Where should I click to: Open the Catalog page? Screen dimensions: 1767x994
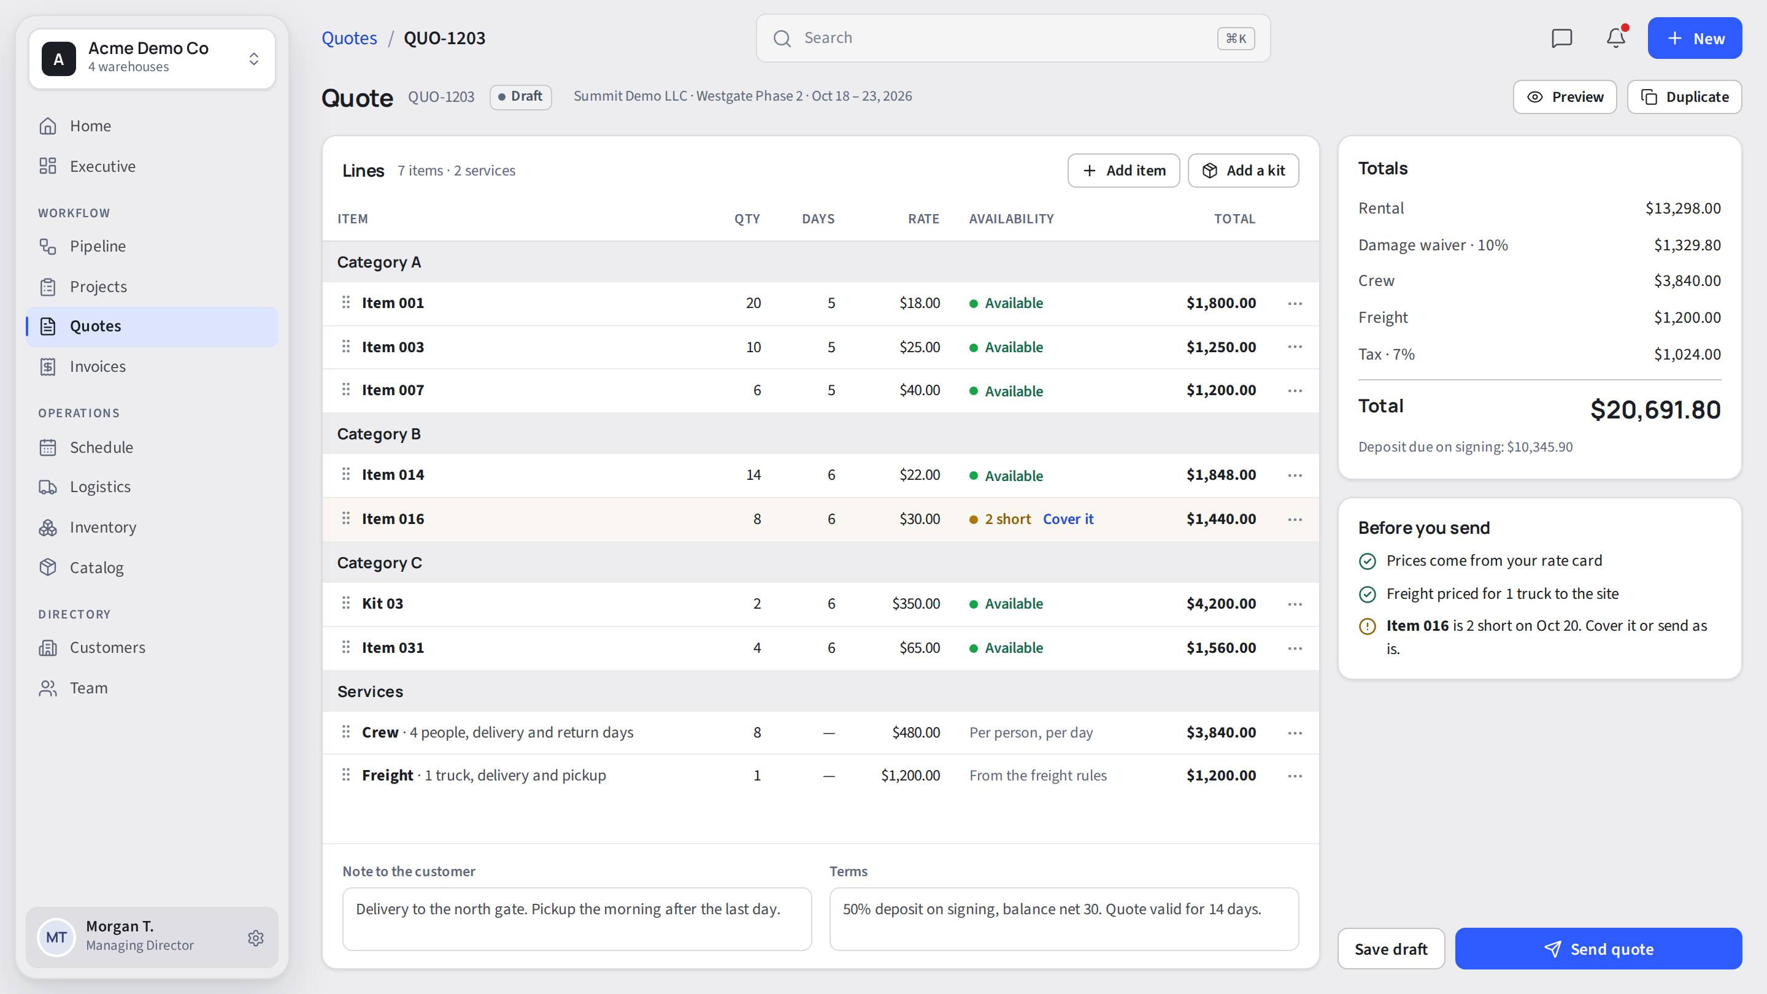pyautogui.click(x=152, y=568)
